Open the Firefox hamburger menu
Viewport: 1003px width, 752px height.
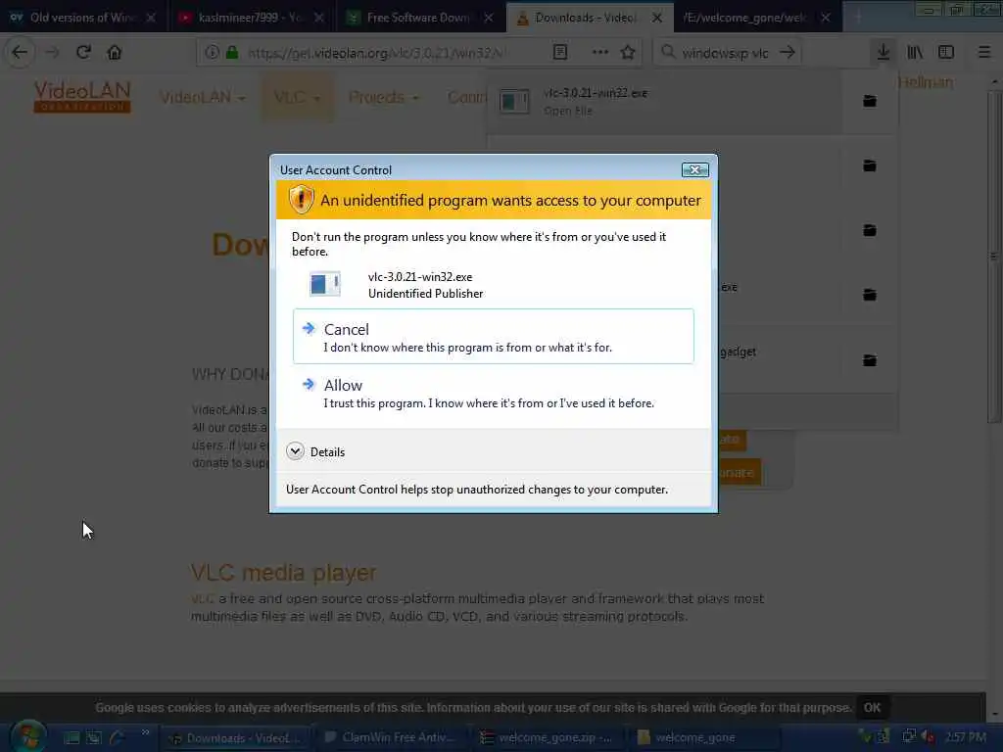pos(984,53)
